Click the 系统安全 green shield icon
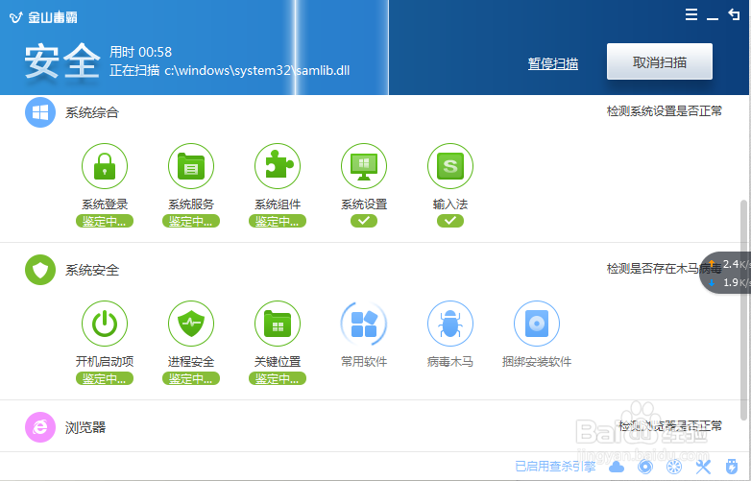Viewport: 751px width, 481px height. (40, 270)
